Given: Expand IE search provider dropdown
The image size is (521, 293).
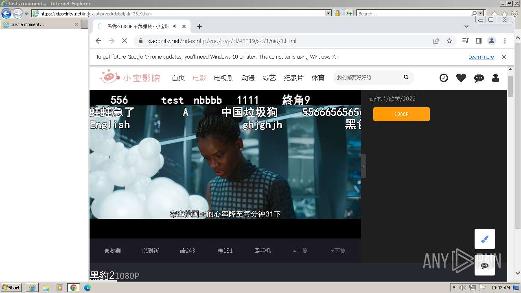Looking at the screenshot, I should coord(481,13).
